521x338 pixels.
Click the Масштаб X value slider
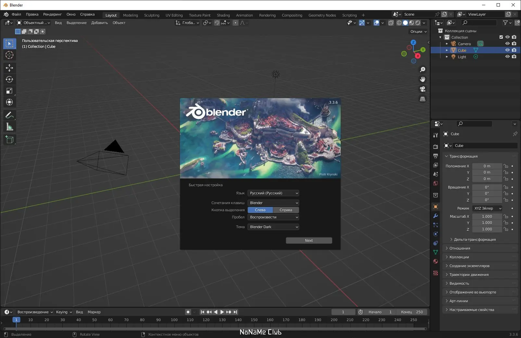487,216
